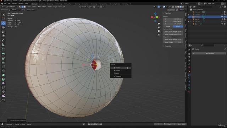Adjust the Mean Vertex Crease field
227x128 pixels.
tap(173, 34)
